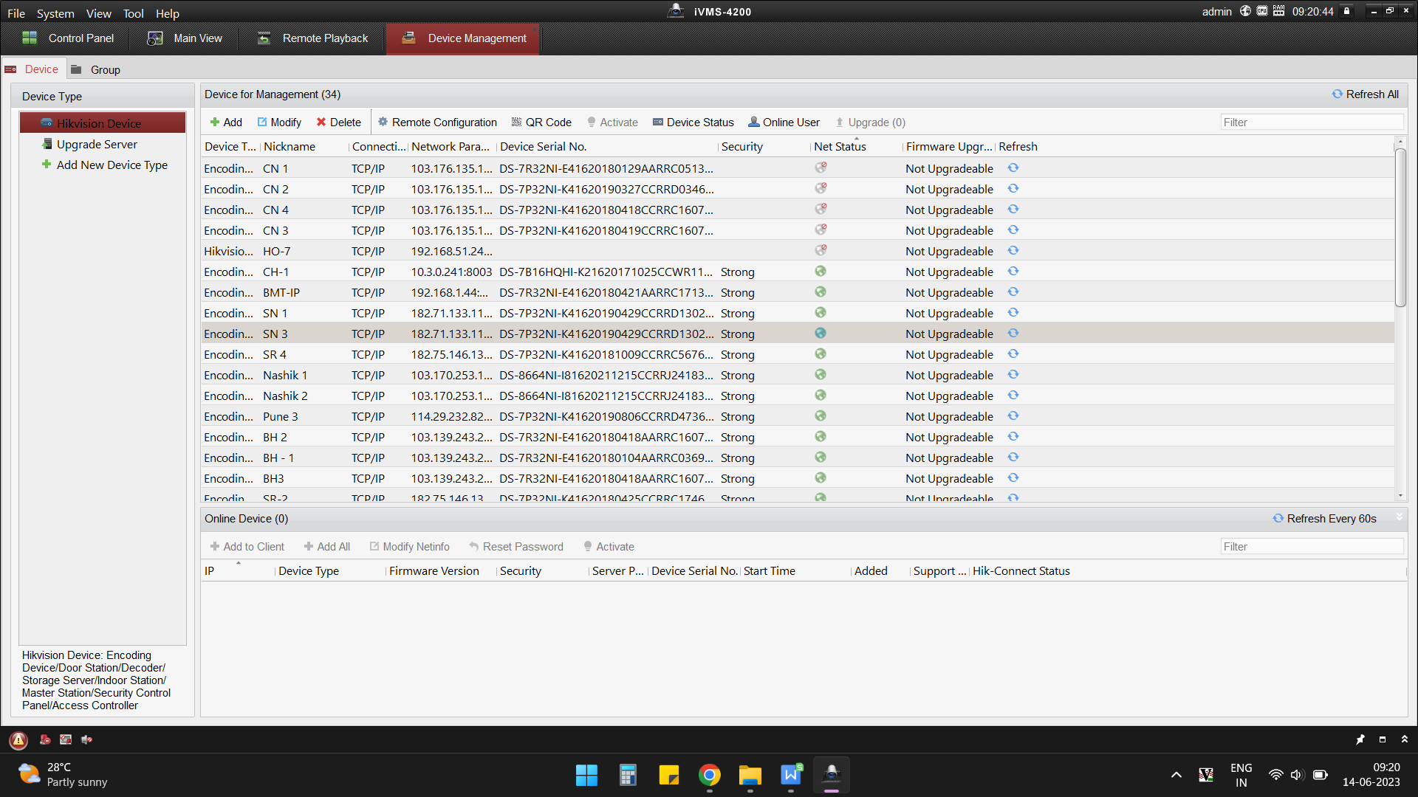Click the device list vertical scrollbar thumb
This screenshot has width=1418, height=797.
1400,227
